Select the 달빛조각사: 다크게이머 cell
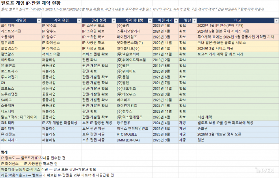The height and width of the screenshot is (178, 279). click(21, 117)
